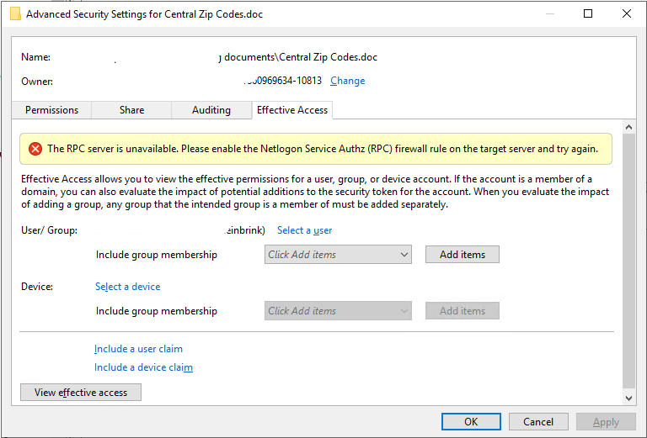Click the Select a device link
This screenshot has width=647, height=438.
[x=127, y=287]
